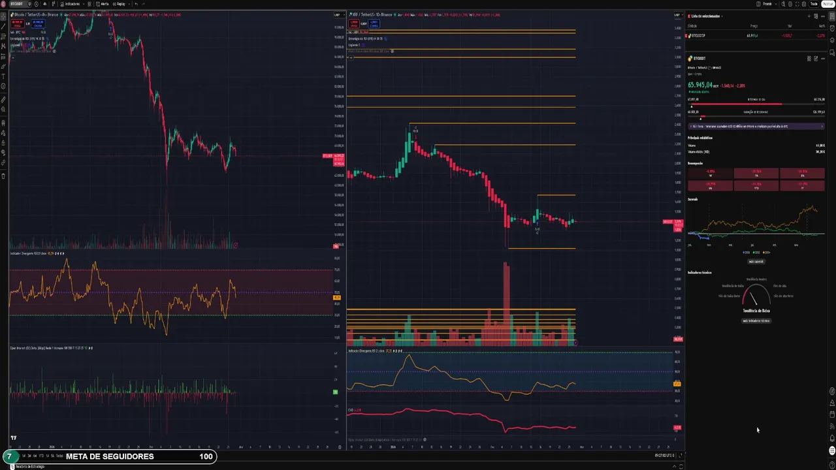
Task: Click the edit note icon in details panel
Action: coord(816,59)
